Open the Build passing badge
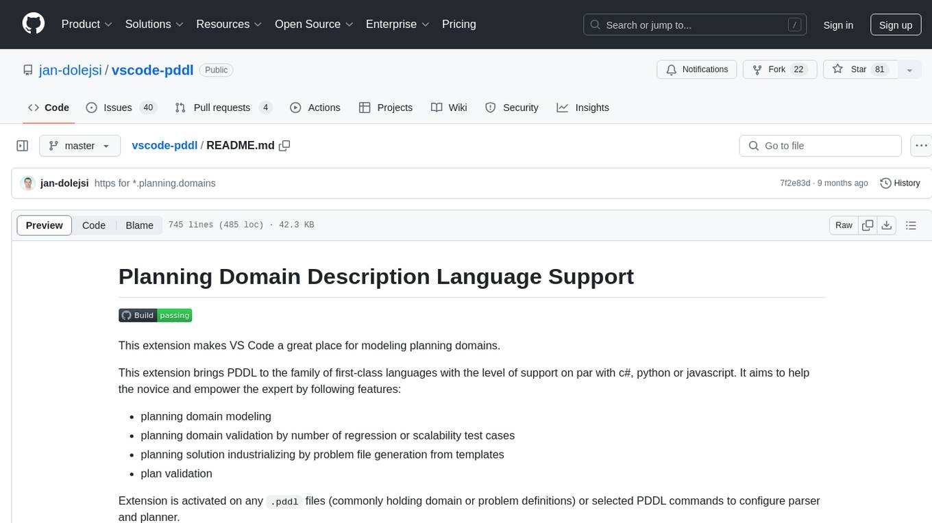 [x=155, y=315]
